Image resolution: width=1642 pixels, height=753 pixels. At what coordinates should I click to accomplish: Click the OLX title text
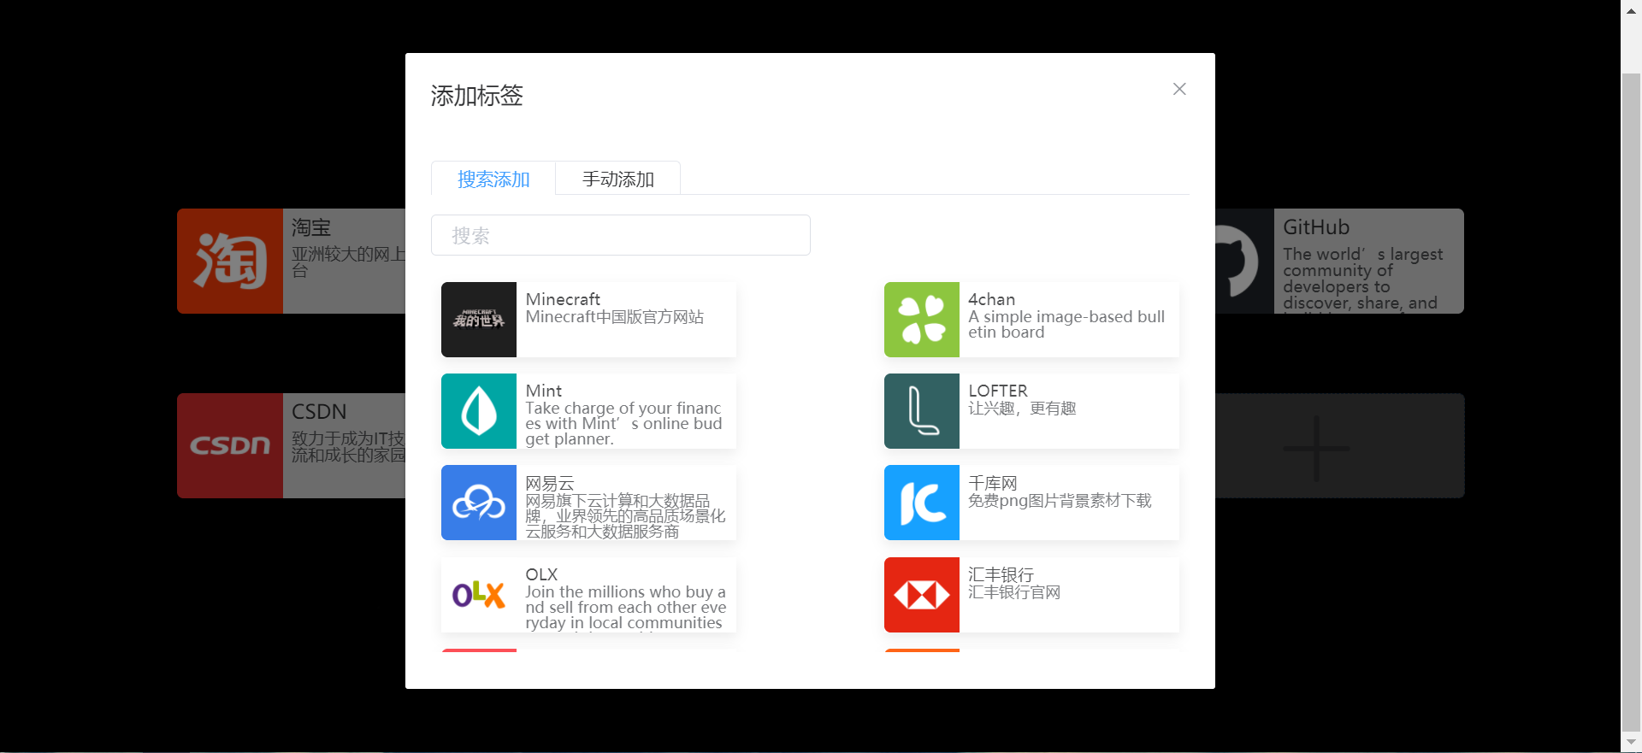coord(541,574)
